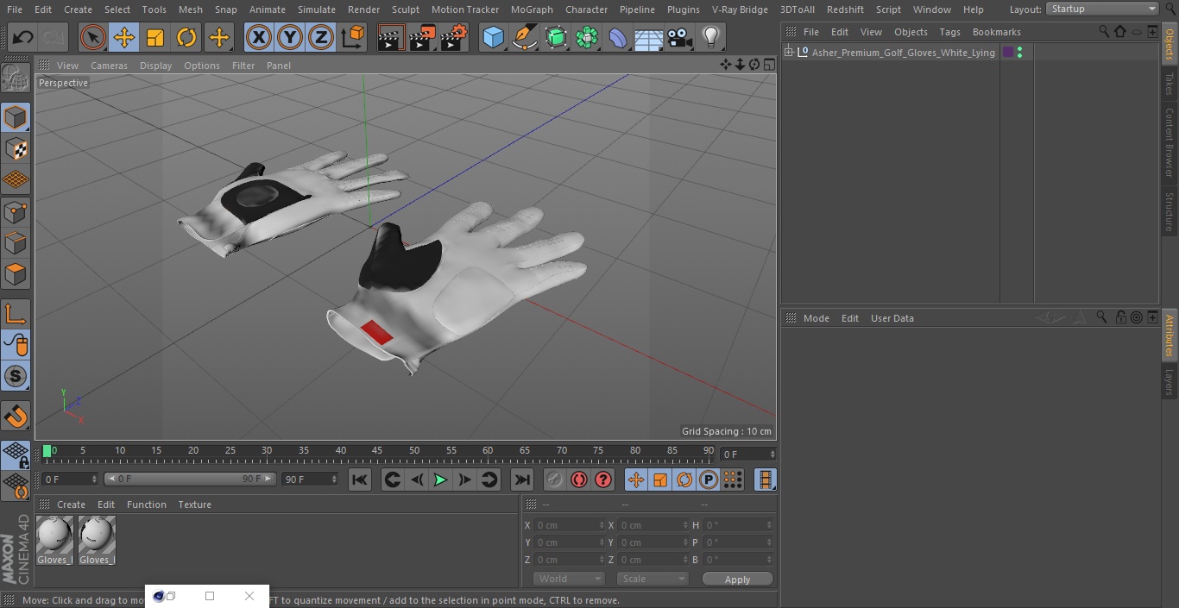Screen dimensions: 1179x608
Task: Add a Floor environment object
Action: tap(648, 37)
